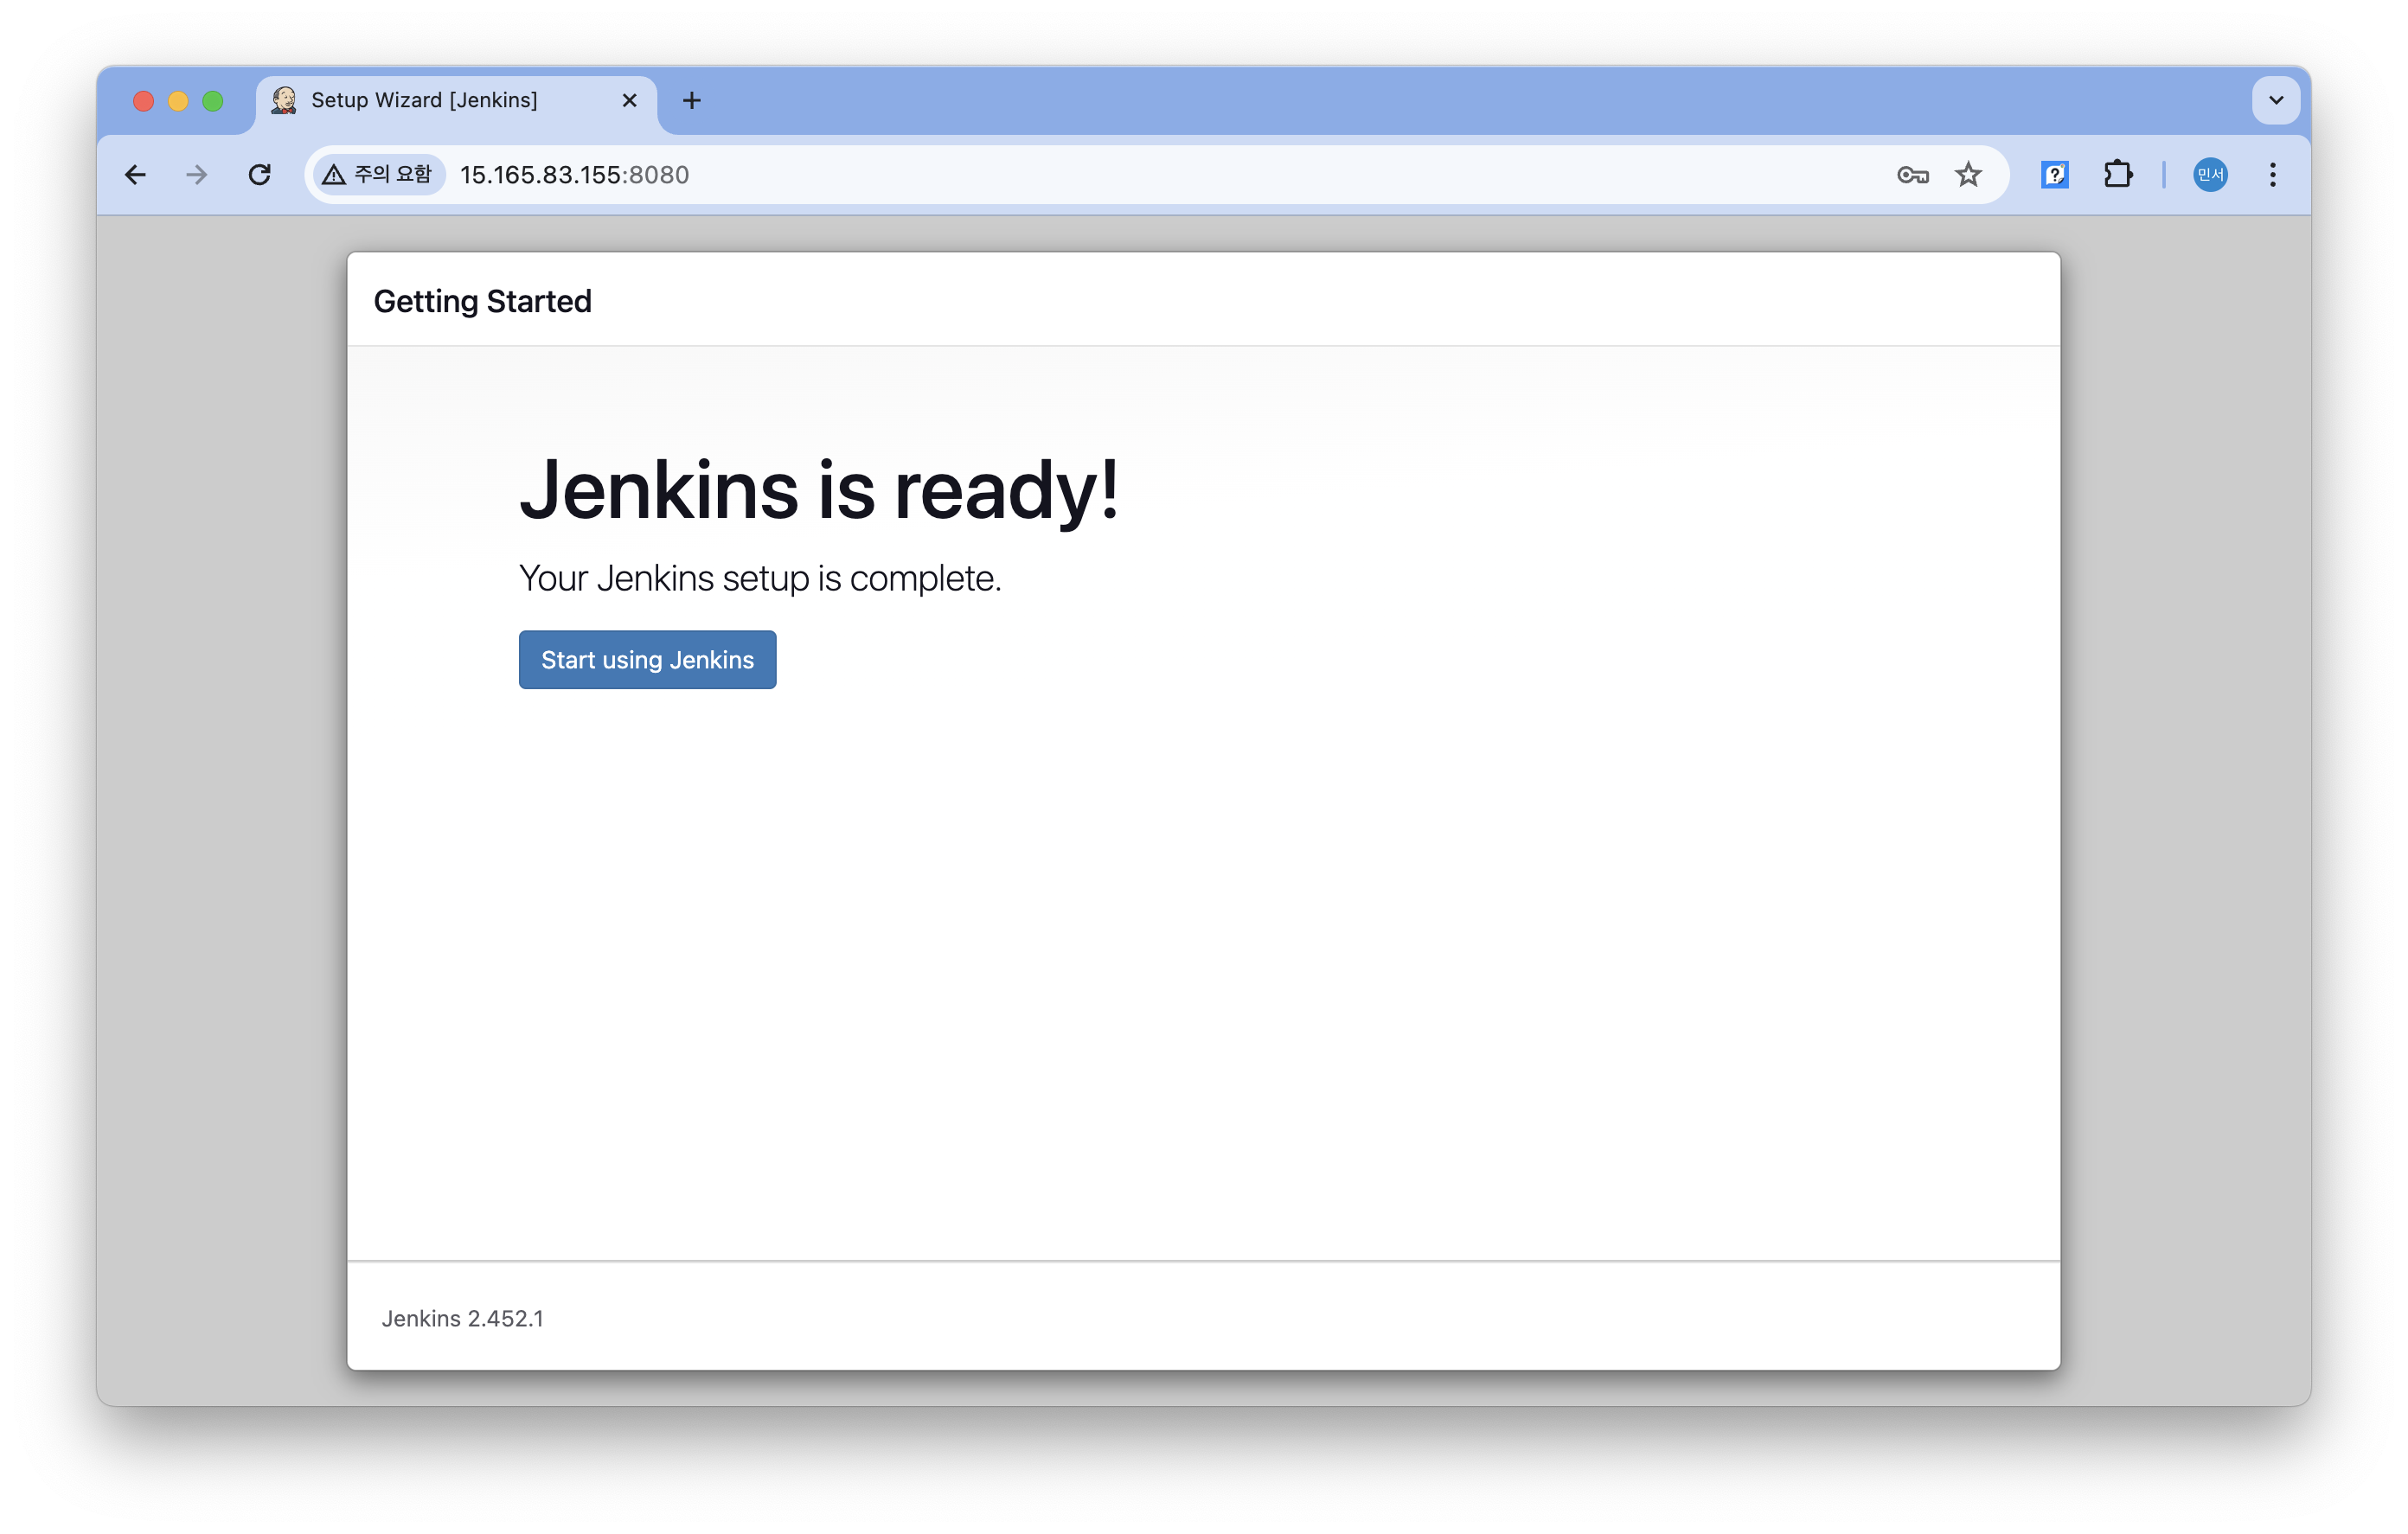Click the Jenkins favicon on the tab

coord(284,100)
